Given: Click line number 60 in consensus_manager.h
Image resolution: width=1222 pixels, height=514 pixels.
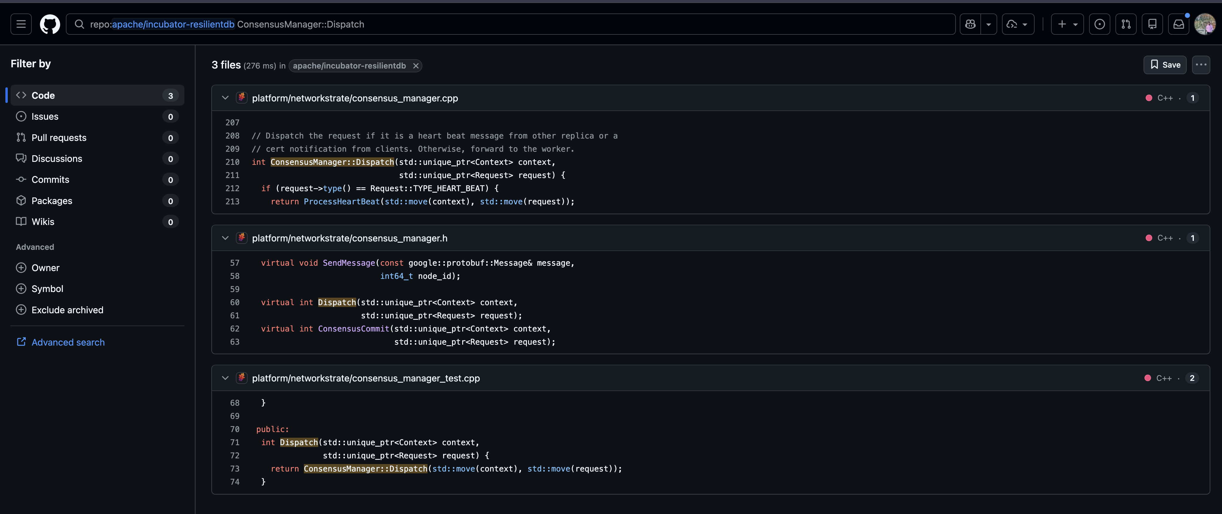Looking at the screenshot, I should pos(235,302).
